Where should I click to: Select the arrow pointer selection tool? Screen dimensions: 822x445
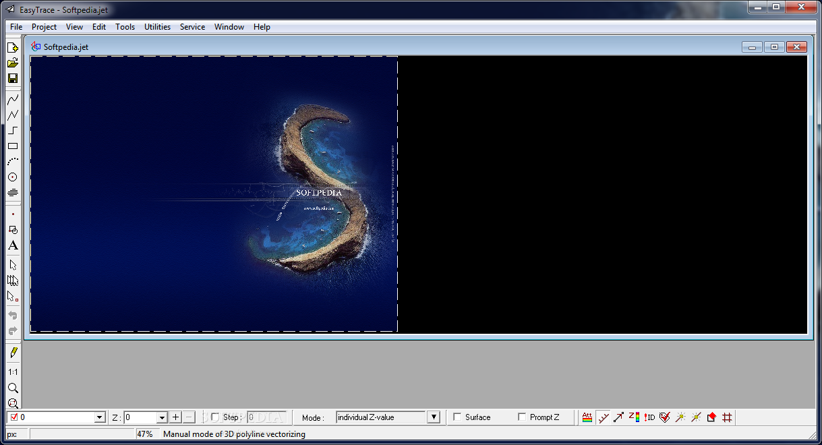[13, 265]
